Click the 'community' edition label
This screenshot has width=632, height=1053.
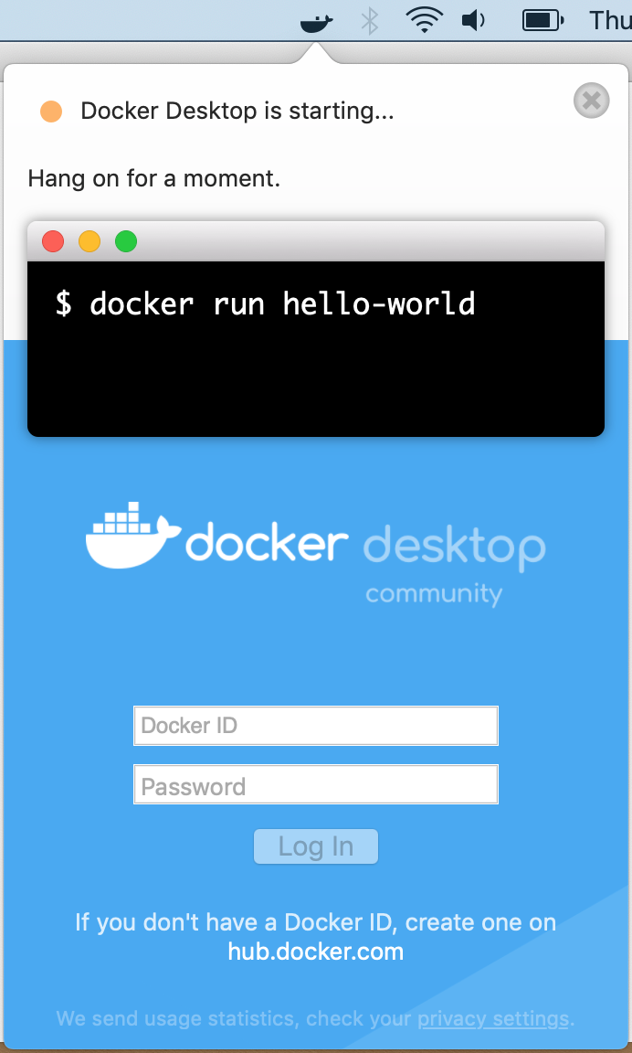point(434,593)
